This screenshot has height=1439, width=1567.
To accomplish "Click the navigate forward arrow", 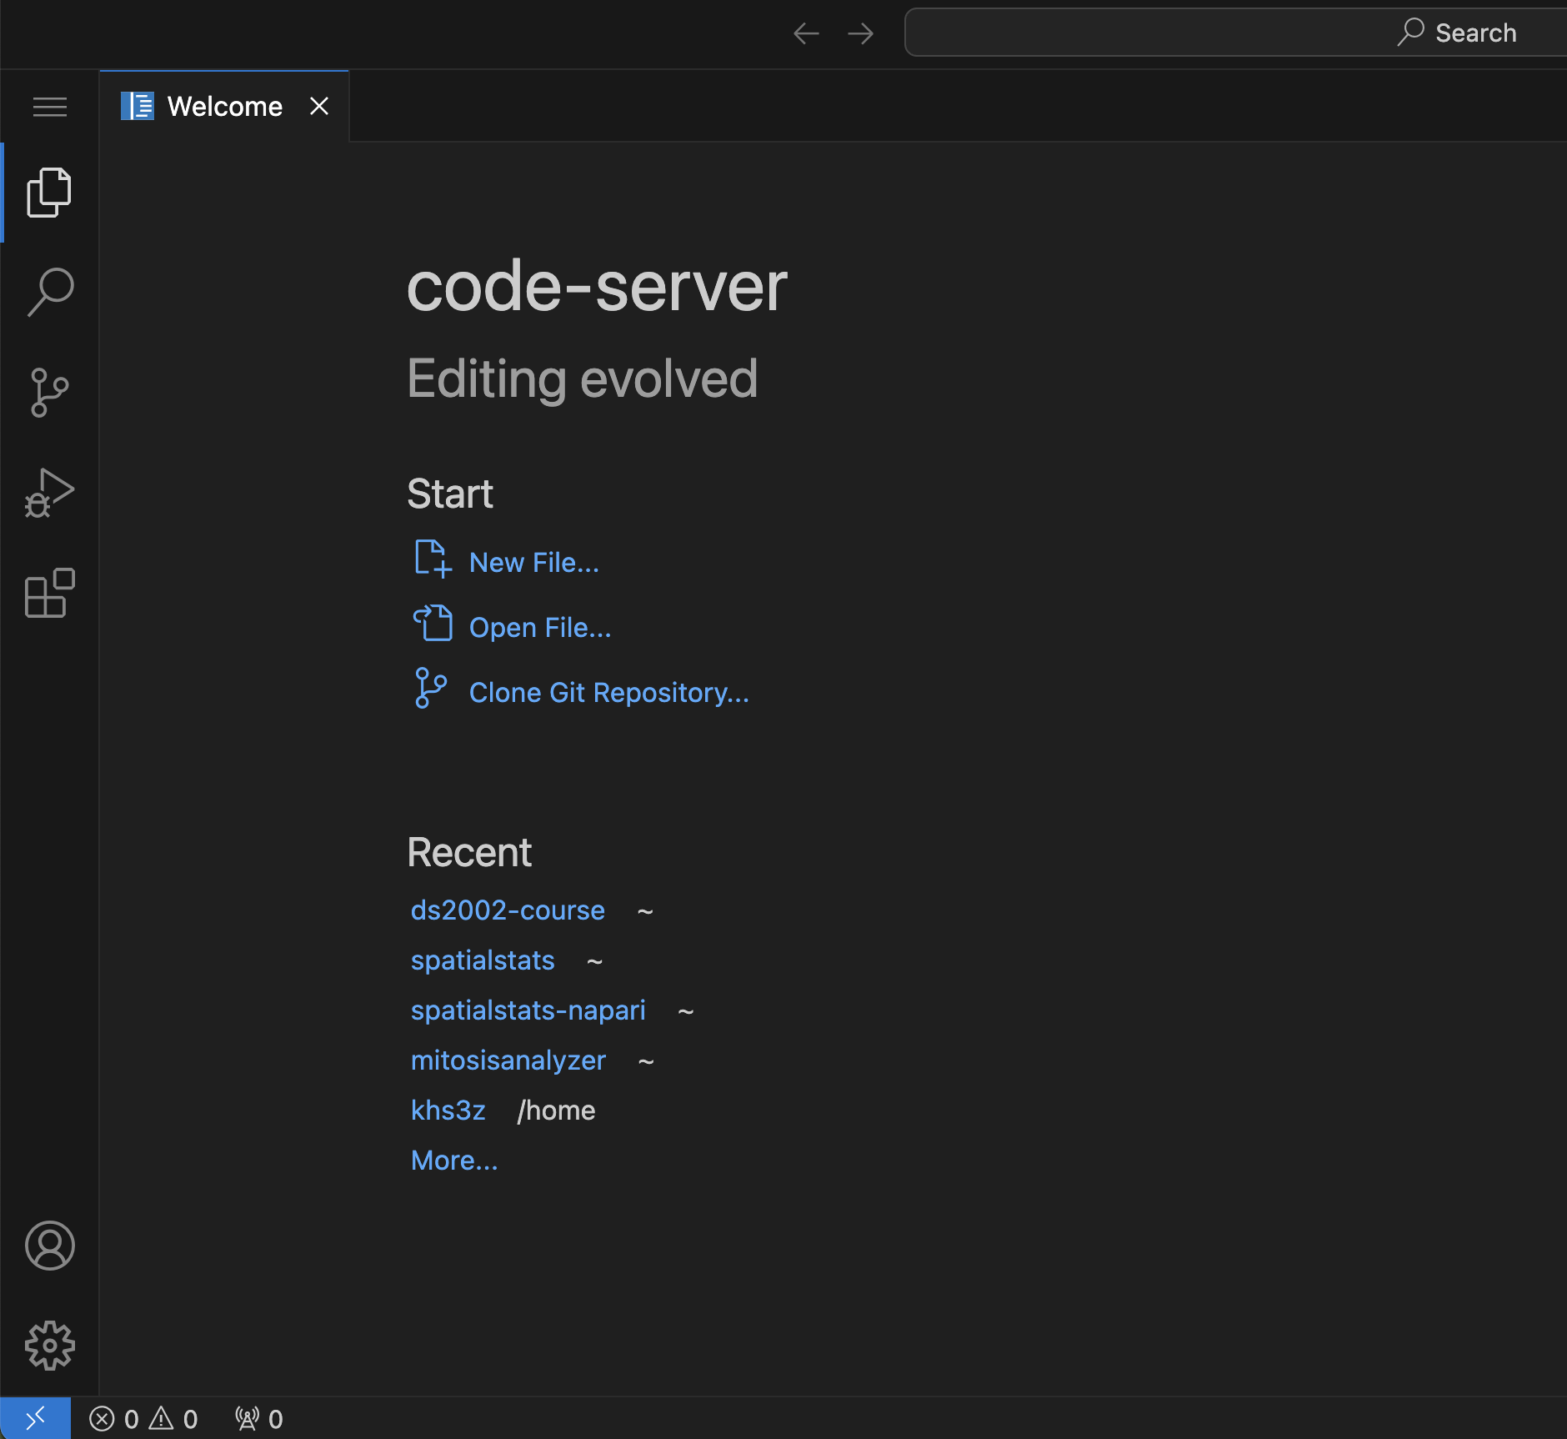I will point(860,33).
